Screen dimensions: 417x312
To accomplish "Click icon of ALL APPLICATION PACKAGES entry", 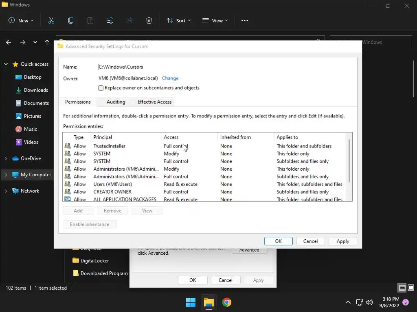I will click(x=68, y=199).
